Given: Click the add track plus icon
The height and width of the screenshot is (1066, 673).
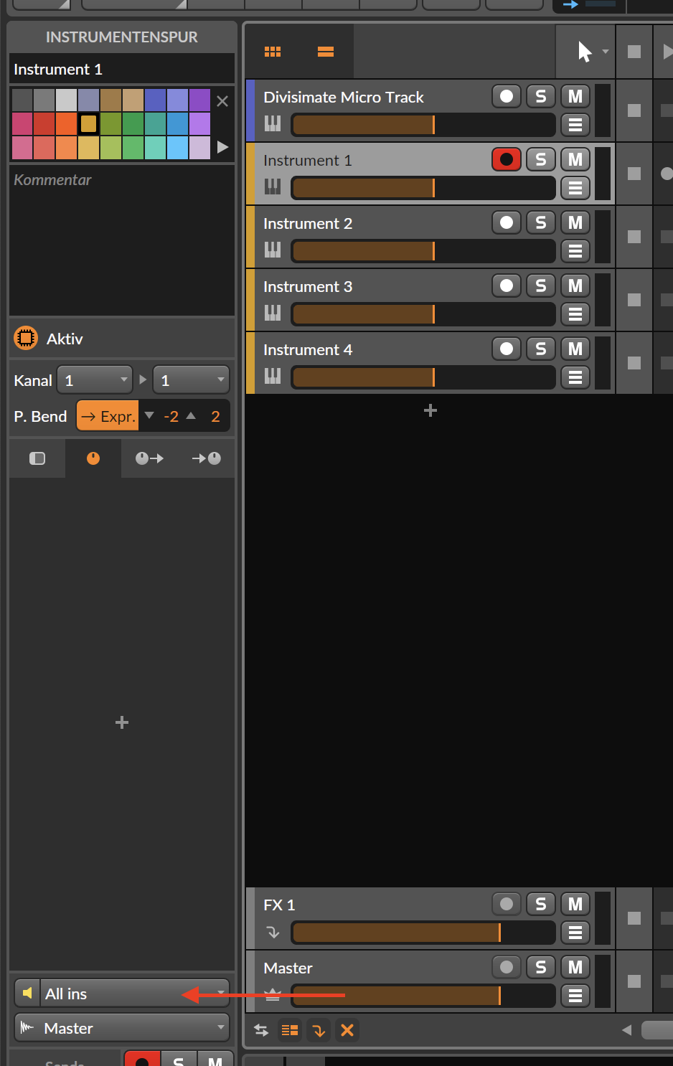Looking at the screenshot, I should [x=430, y=410].
